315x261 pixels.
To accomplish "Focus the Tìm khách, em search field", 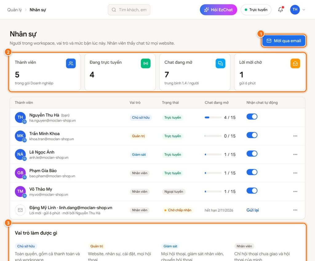I will tap(129, 10).
